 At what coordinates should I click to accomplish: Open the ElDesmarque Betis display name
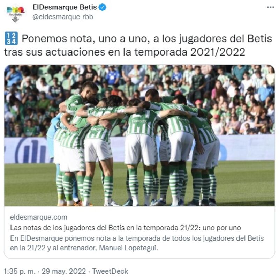(x=65, y=7)
